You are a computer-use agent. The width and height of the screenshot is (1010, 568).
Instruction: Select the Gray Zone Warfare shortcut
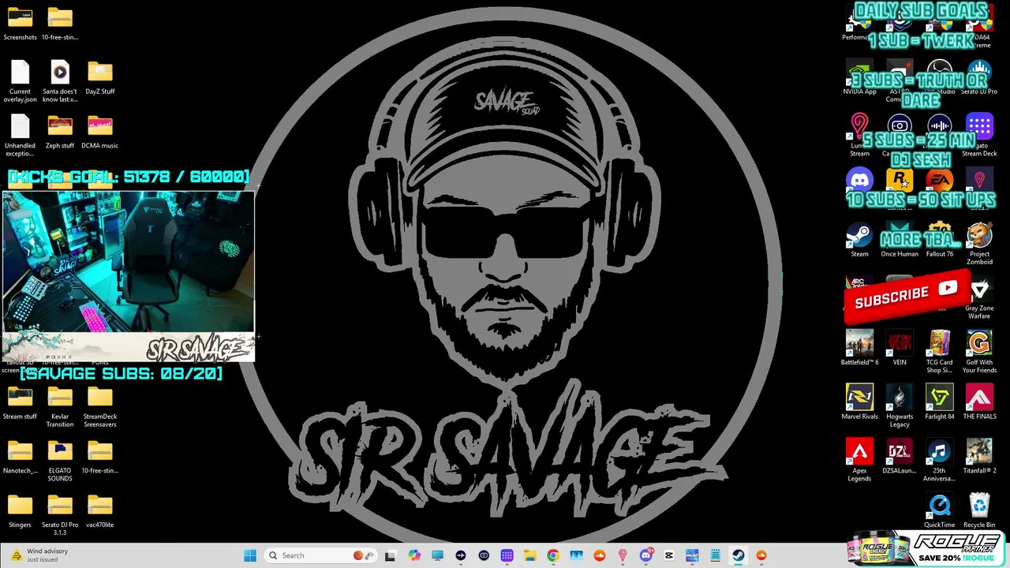coord(979,298)
